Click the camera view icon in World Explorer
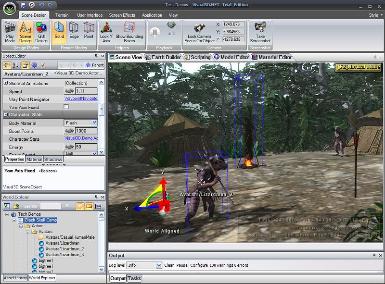Viewport: 385px width, 284px height. click(x=98, y=206)
